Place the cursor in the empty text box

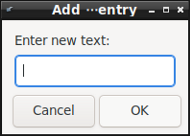coord(95,71)
